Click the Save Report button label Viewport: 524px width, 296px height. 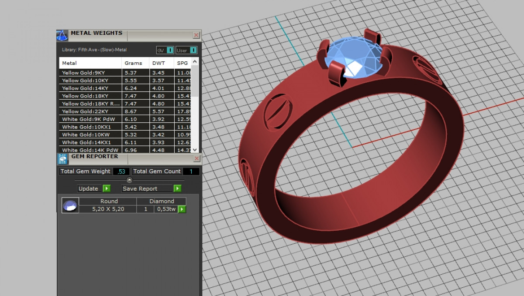[x=140, y=188]
